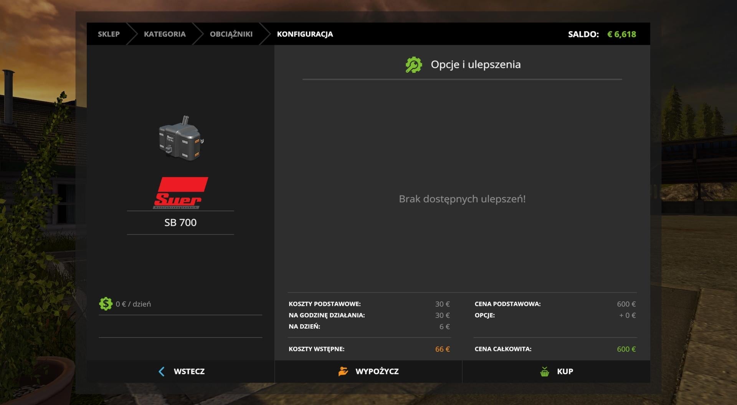Select the KONFIGURACJA breadcrumb
This screenshot has height=405, width=737.
305,34
